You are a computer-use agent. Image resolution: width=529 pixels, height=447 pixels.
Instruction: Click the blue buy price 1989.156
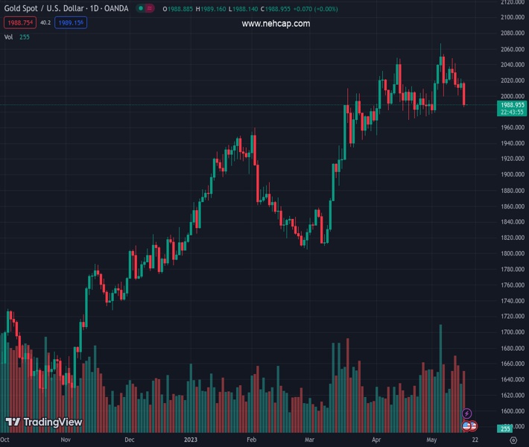[x=72, y=23]
